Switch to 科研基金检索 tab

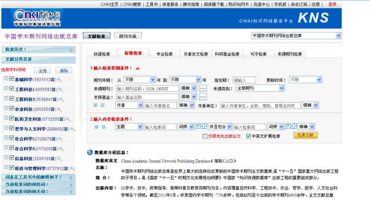click(227, 54)
